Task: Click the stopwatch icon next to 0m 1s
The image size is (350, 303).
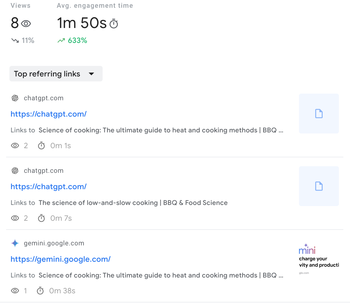Action: coord(41,146)
